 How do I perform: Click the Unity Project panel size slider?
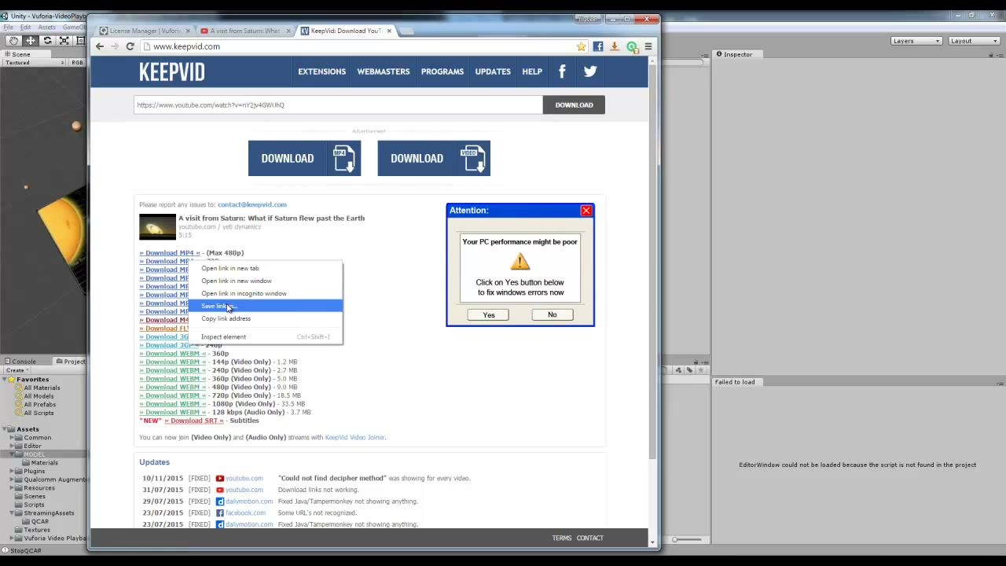(686, 539)
